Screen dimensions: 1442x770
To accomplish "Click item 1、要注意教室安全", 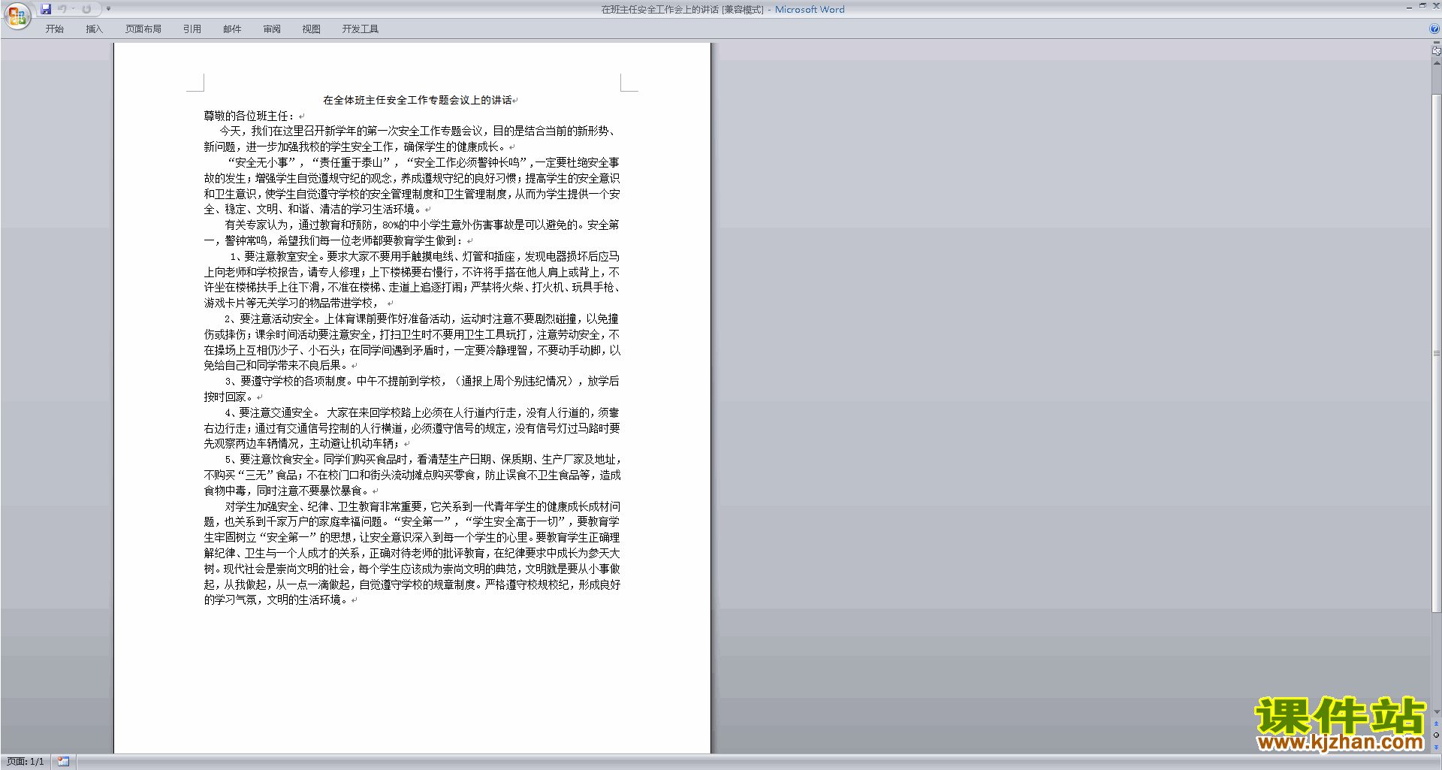I will pyautogui.click(x=412, y=279).
